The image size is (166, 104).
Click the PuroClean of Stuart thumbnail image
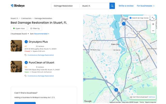[x=16, y=67]
